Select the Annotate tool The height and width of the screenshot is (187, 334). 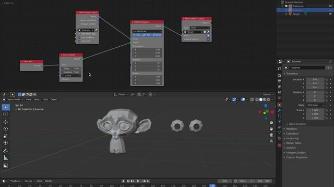(x=6, y=151)
